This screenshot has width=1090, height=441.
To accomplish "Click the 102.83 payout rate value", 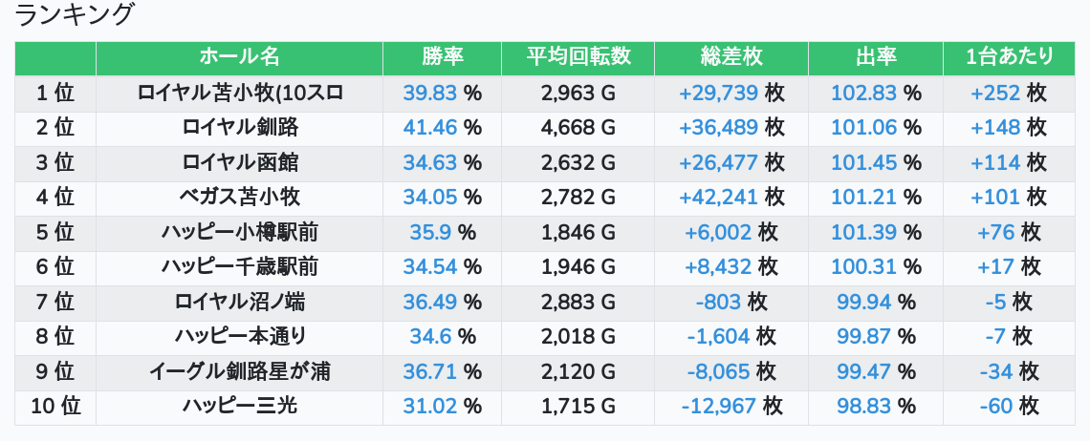I will (x=861, y=93).
